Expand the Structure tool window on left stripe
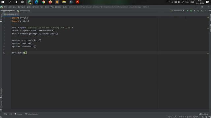The height and width of the screenshot is (118, 211). pos(1,93)
